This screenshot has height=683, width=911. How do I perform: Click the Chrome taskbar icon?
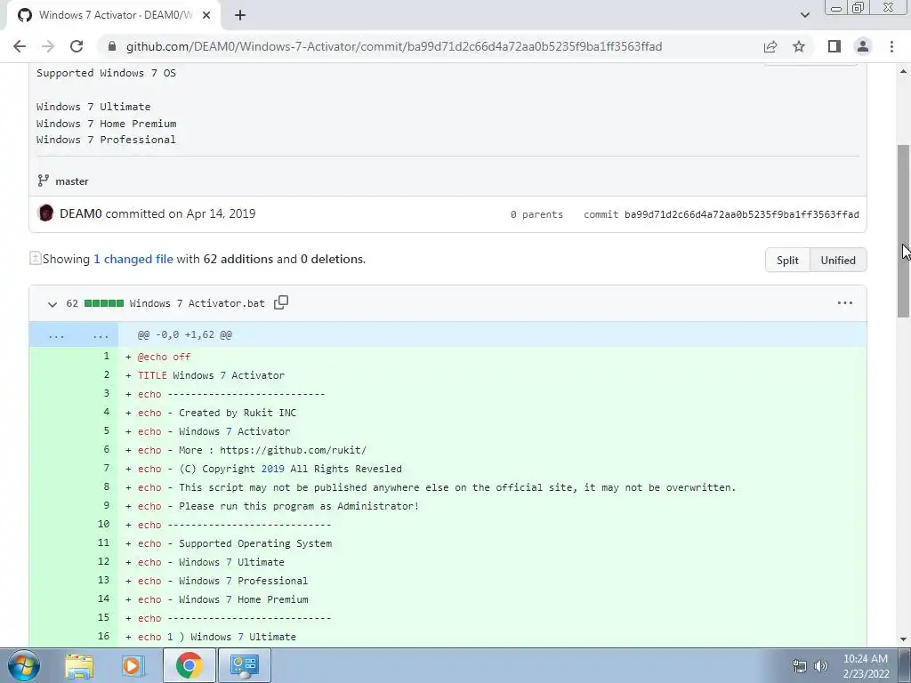click(x=189, y=665)
